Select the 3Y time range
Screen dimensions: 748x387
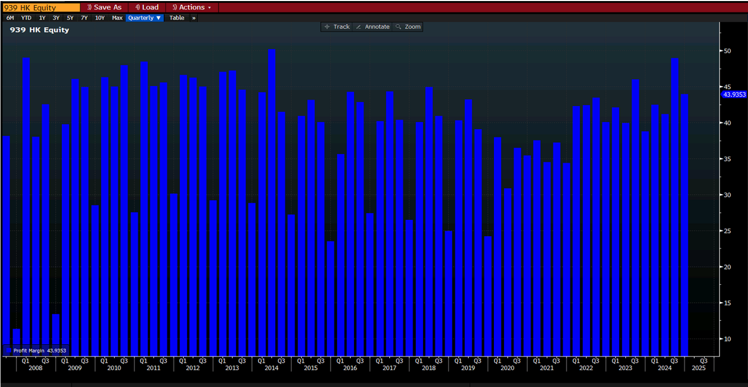pyautogui.click(x=56, y=18)
